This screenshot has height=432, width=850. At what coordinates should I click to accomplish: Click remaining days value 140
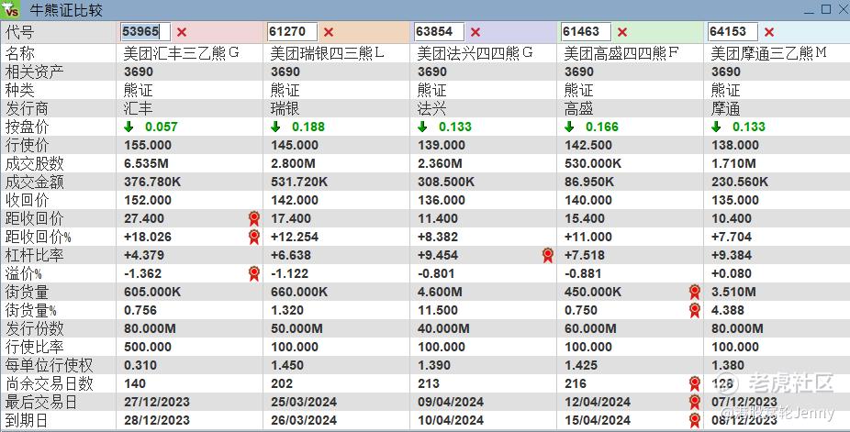pos(135,383)
